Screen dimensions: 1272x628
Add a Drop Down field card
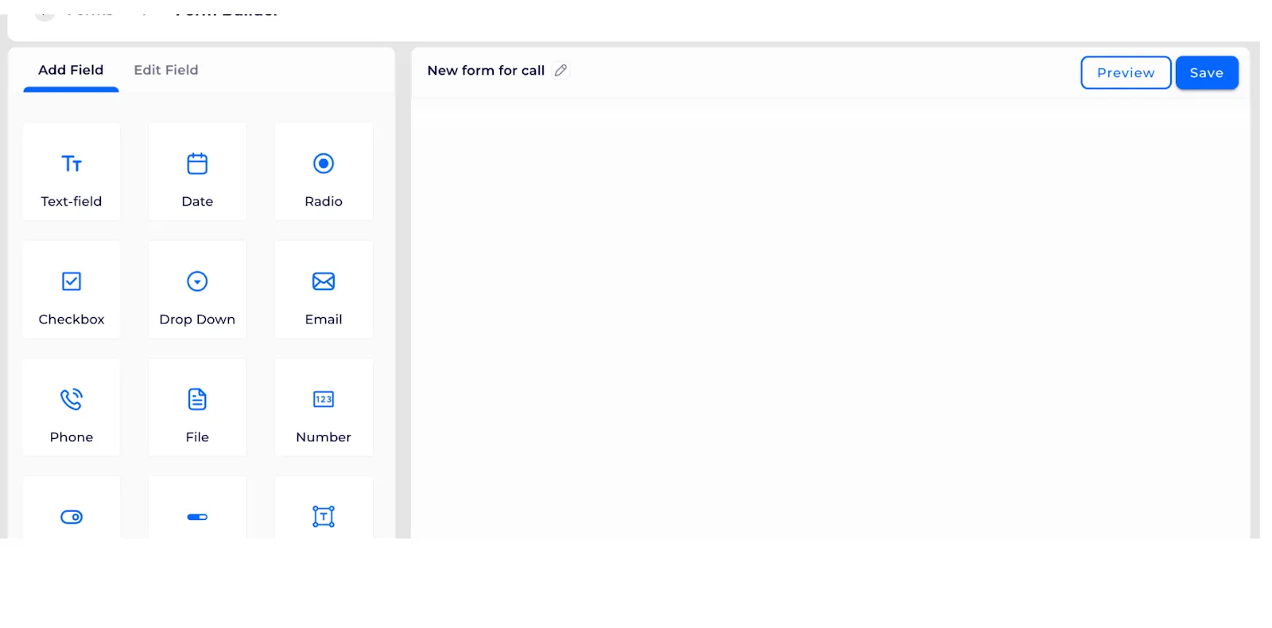pyautogui.click(x=197, y=289)
